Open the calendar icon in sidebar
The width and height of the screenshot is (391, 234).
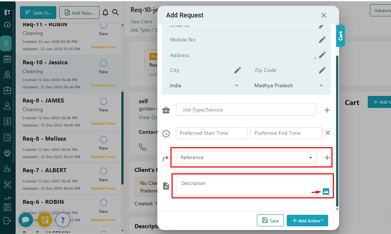click(7, 59)
